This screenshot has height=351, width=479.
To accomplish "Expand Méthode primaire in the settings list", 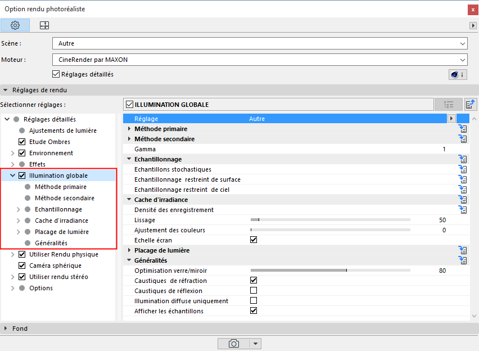I will pos(129,129).
